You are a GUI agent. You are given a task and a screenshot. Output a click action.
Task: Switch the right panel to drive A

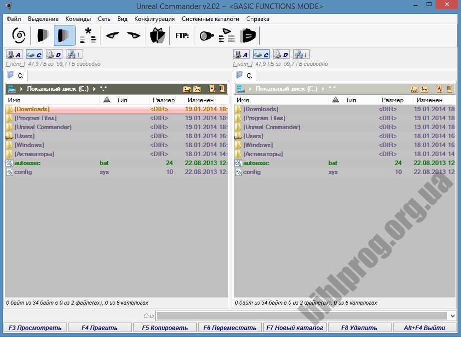click(241, 54)
